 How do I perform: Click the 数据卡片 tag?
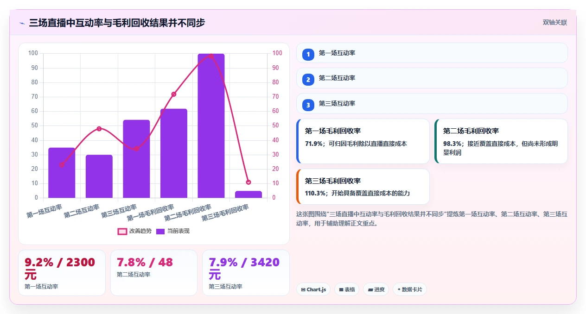tap(410, 289)
